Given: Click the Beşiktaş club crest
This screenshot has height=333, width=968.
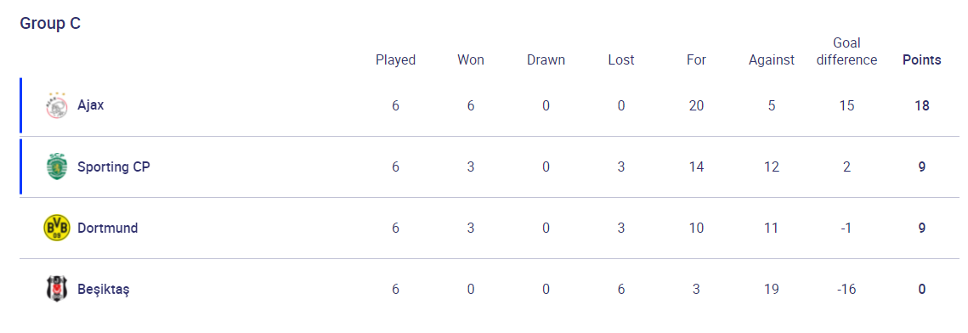Looking at the screenshot, I should tap(57, 289).
